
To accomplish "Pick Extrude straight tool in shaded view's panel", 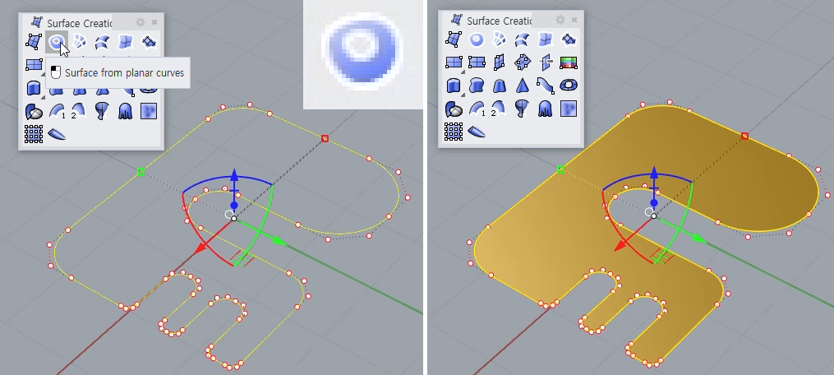I will coord(454,86).
